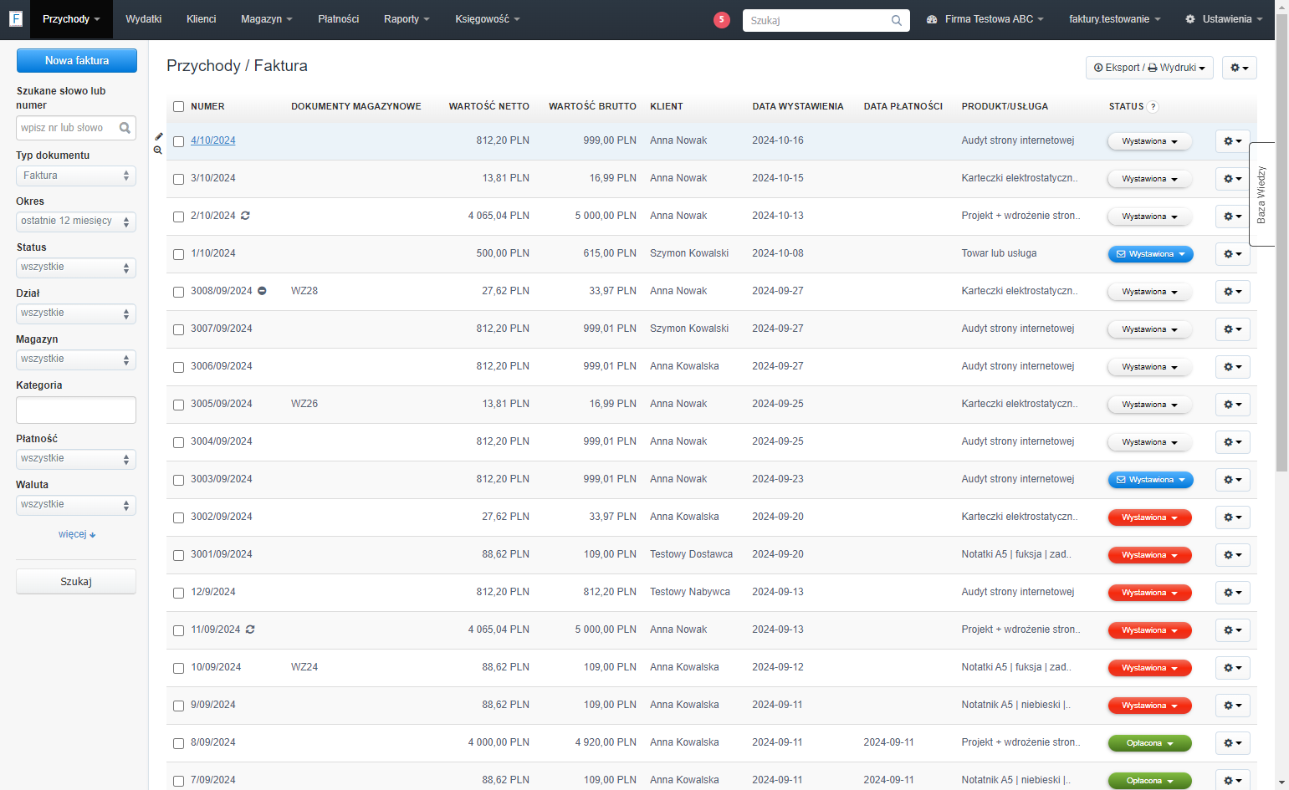The image size is (1289, 790).
Task: Click the Szukaj filter button
Action: 76,582
